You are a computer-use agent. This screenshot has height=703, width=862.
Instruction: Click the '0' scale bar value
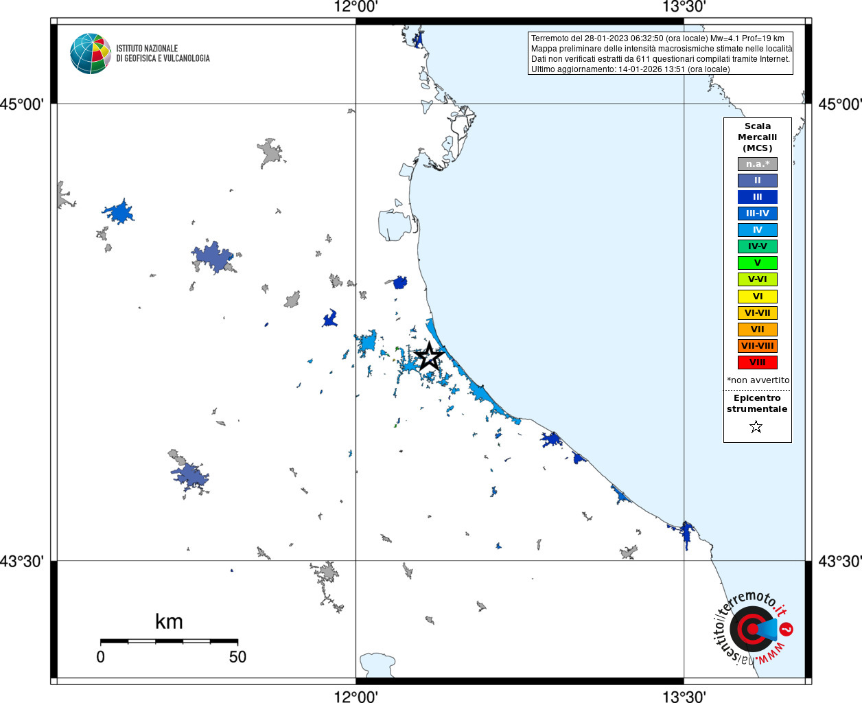(101, 657)
